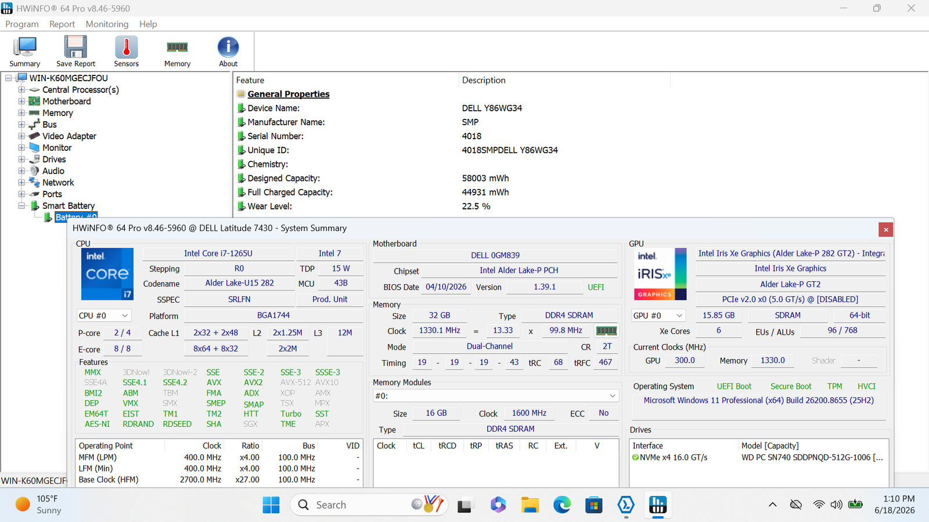Open the GPU #0 selector dropdown
The image size is (929, 522).
click(659, 316)
